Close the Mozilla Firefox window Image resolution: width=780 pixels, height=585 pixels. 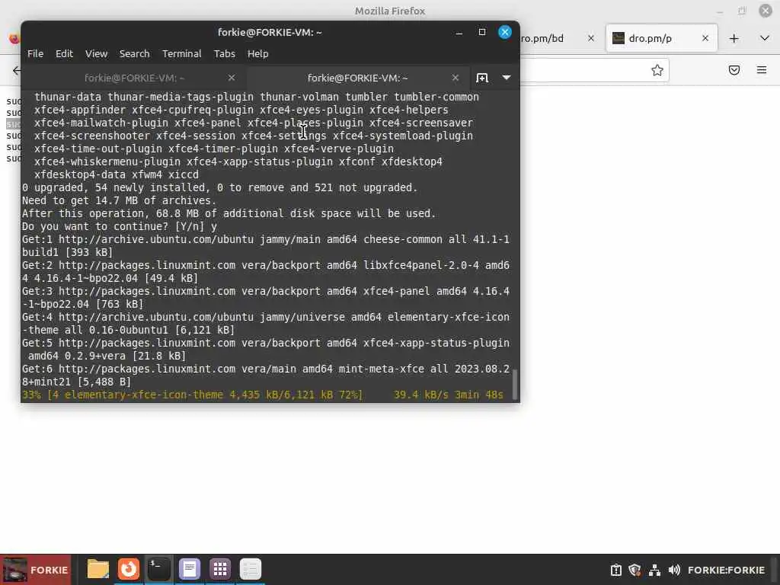[x=765, y=11]
